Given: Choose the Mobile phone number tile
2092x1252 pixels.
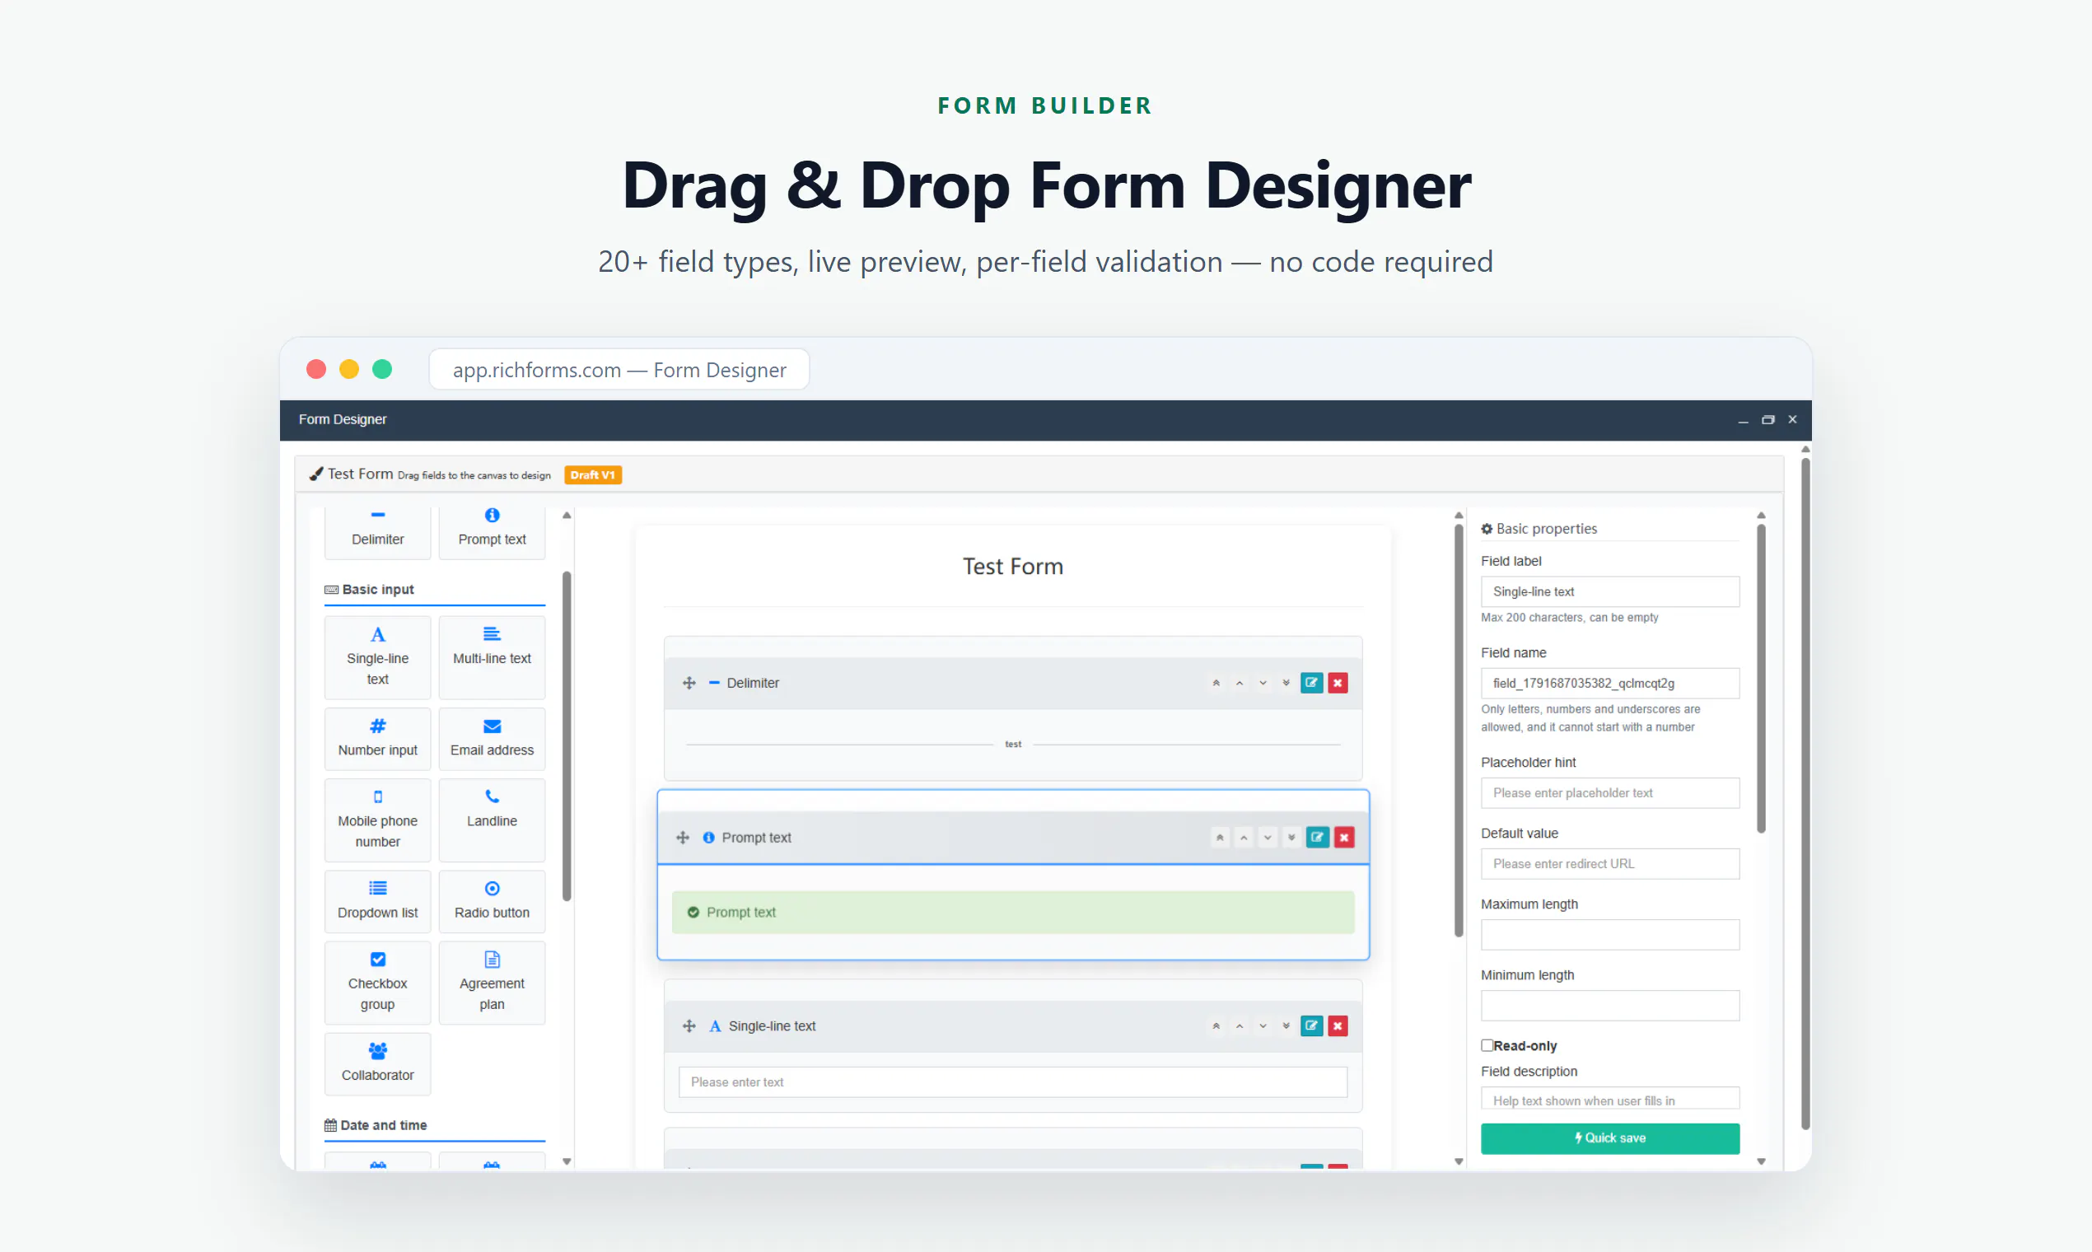Looking at the screenshot, I should (377, 820).
